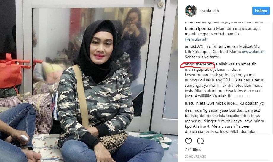Follow the s.wulansih account
Screen dimensions: 273x162
[x=261, y=11]
